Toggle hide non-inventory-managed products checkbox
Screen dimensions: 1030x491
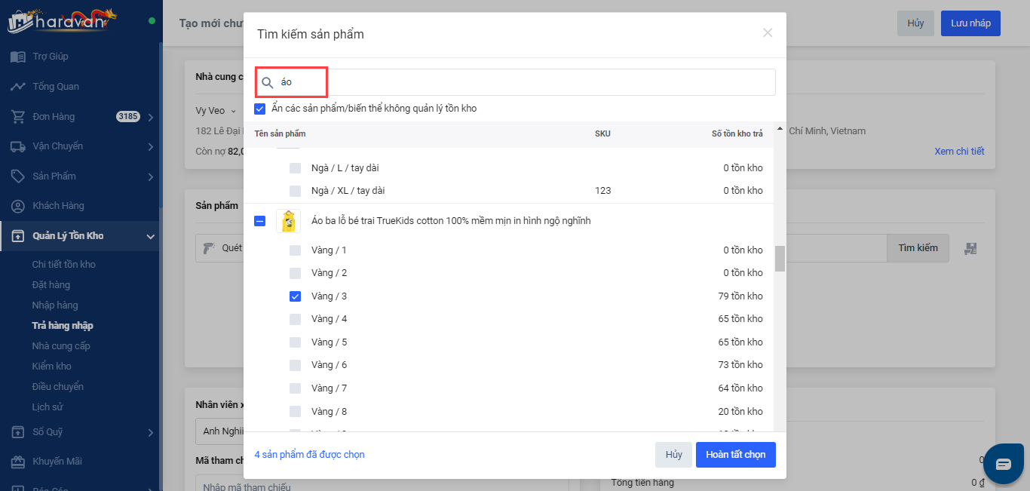tap(260, 109)
